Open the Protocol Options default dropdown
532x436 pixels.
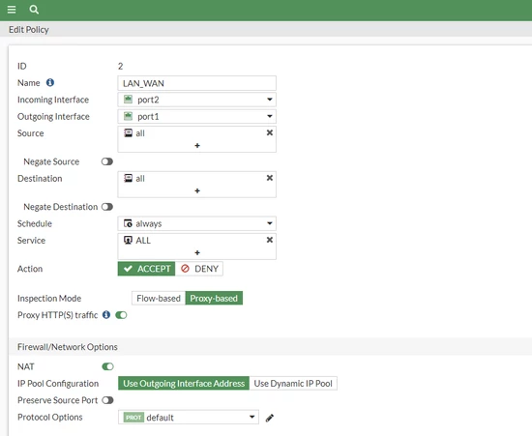[189, 417]
